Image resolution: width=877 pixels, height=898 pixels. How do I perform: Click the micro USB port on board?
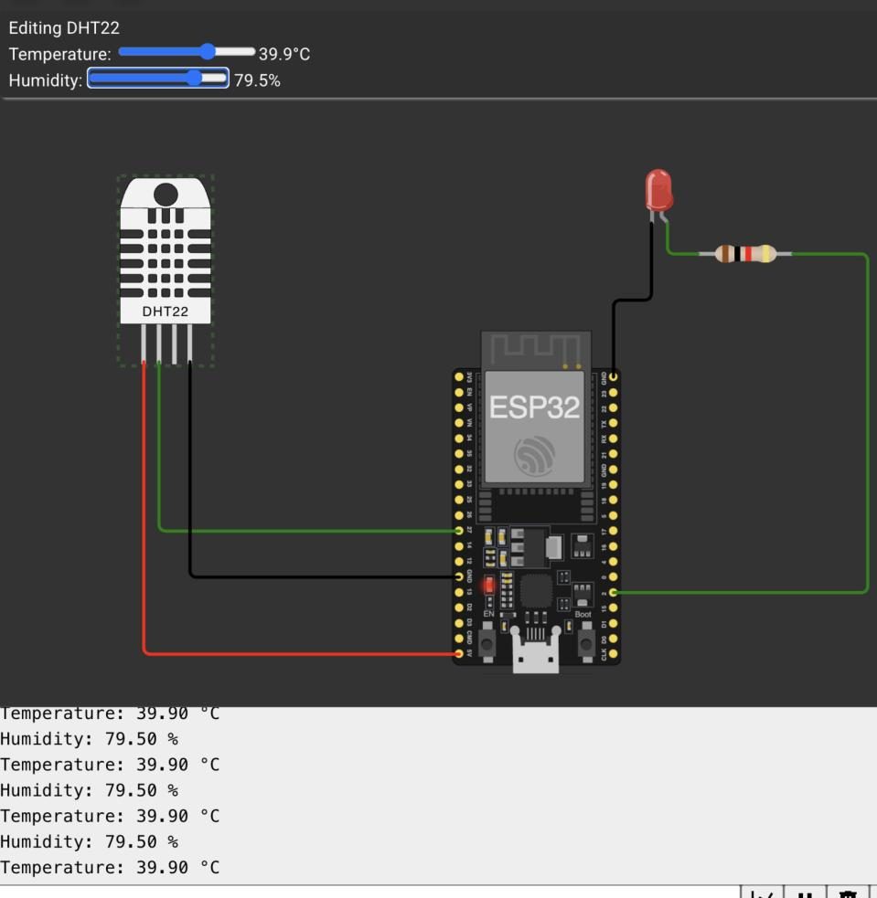tap(535, 651)
